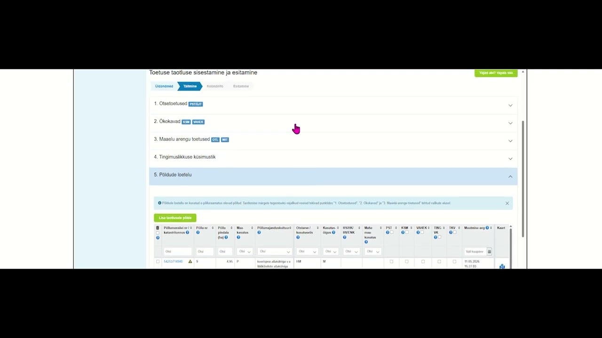The width and height of the screenshot is (602, 338).
Task: Tick the VAHEK column header checkbox
Action: (422, 232)
